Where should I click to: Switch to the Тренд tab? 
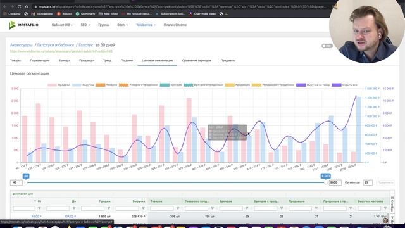point(107,61)
